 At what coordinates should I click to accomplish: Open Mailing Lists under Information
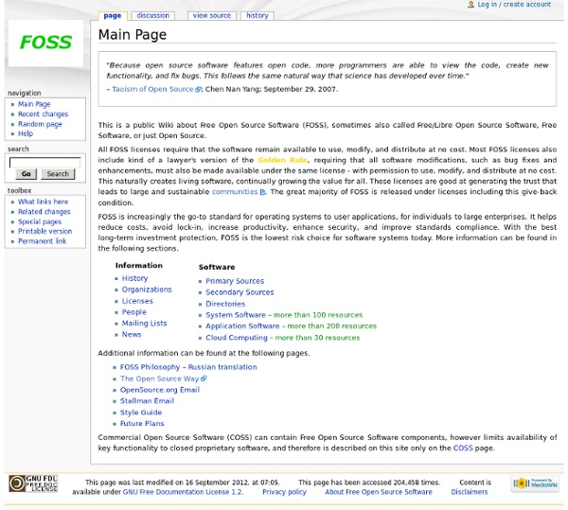[144, 324]
